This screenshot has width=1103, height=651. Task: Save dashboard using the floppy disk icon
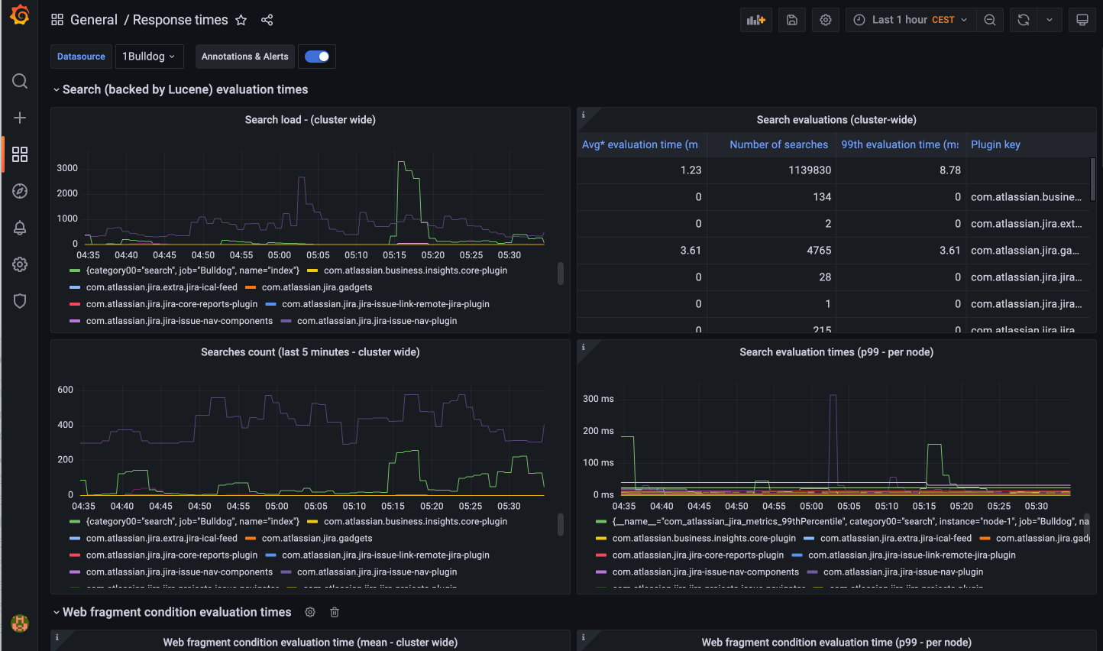(x=792, y=20)
